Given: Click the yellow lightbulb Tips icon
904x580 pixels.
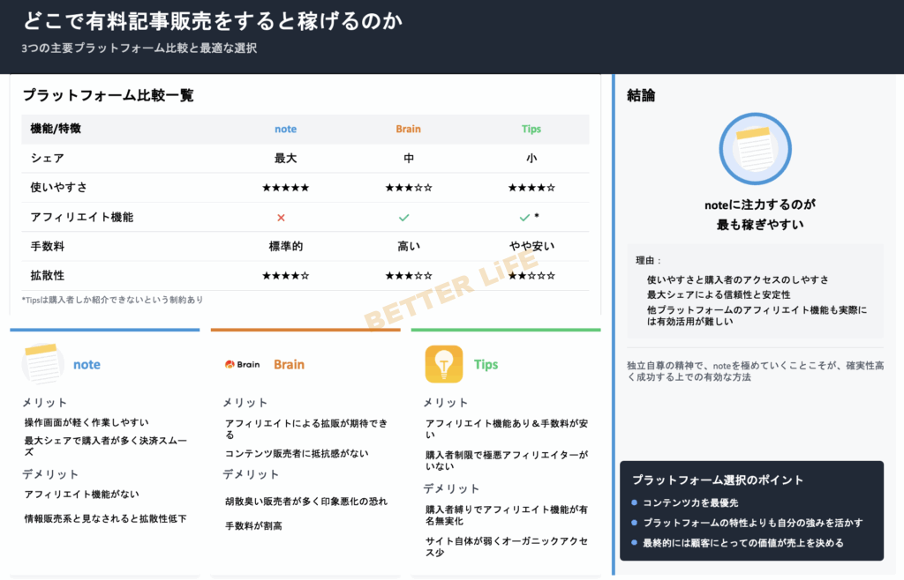Looking at the screenshot, I should (x=444, y=364).
